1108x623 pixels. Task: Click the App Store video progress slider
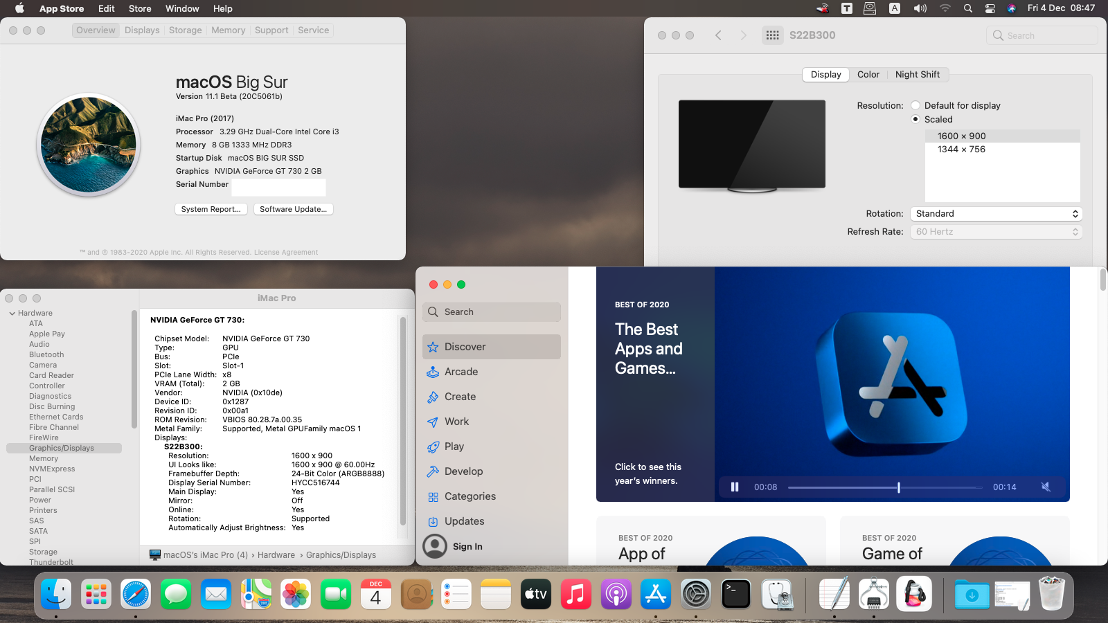pyautogui.click(x=885, y=487)
